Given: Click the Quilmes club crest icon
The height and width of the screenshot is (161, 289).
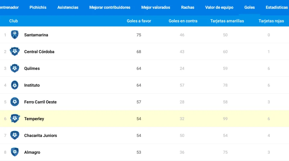Looking at the screenshot, I should (x=15, y=68).
